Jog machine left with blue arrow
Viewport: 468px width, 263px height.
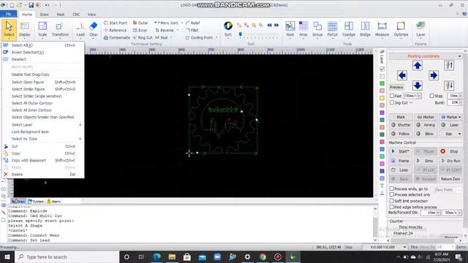402,75
